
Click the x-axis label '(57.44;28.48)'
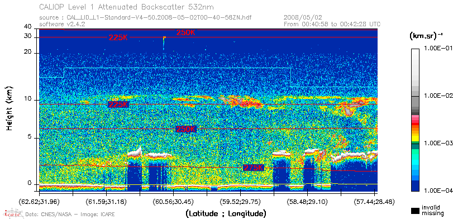(375, 201)
